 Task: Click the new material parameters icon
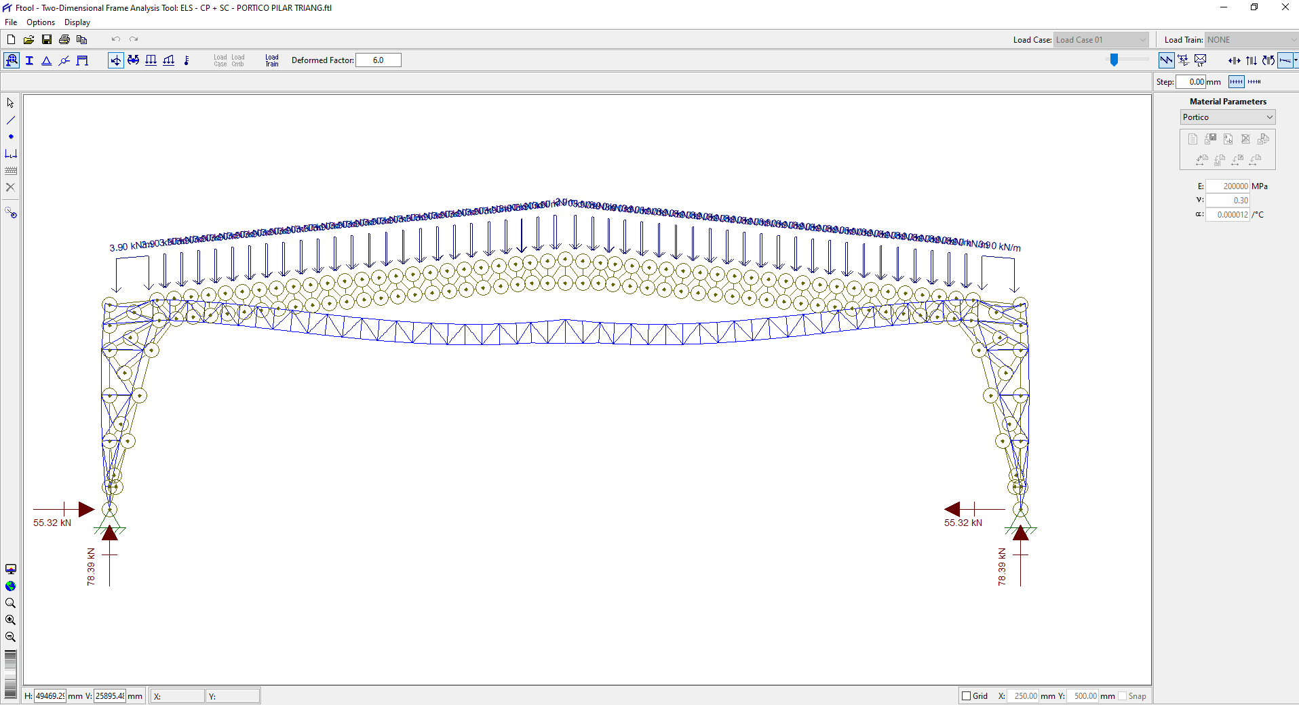1193,139
